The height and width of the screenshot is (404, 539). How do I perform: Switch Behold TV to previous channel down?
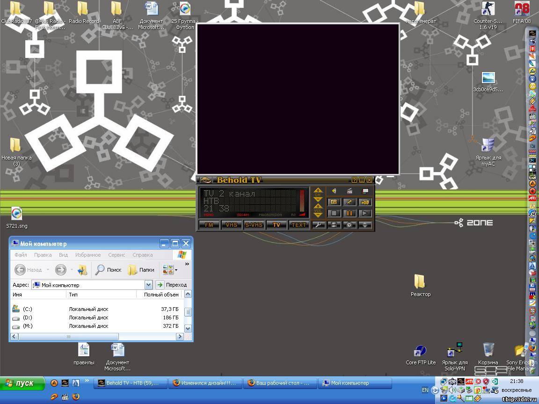pos(318,200)
